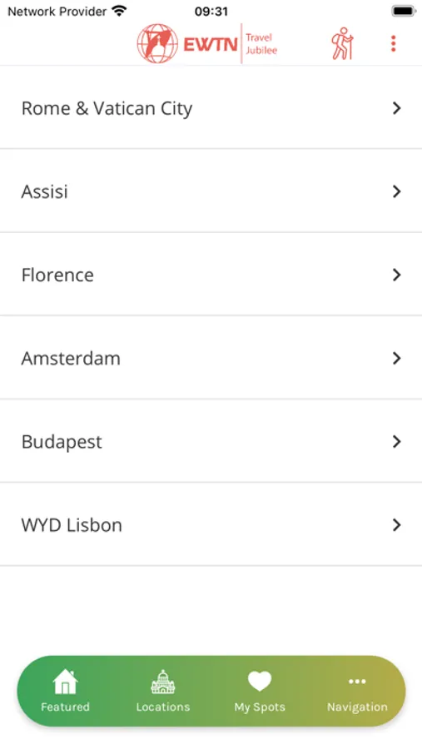Viewport: 422px width, 749px height.
Task: Select the Budapest list item
Action: (211, 441)
